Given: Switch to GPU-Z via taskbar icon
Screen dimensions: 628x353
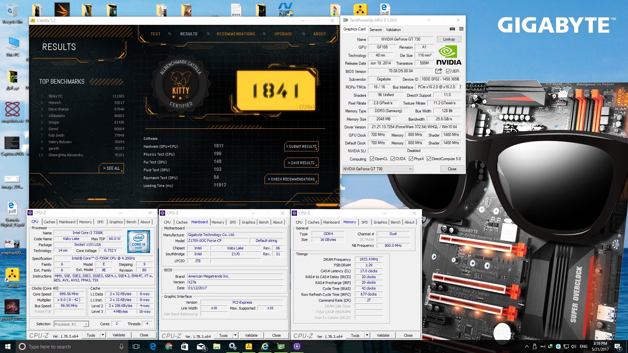Looking at the screenshot, I should tap(281, 346).
